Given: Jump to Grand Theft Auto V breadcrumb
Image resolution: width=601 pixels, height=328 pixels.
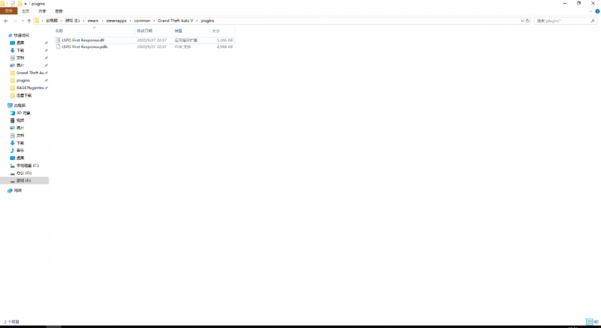Looking at the screenshot, I should pos(175,20).
